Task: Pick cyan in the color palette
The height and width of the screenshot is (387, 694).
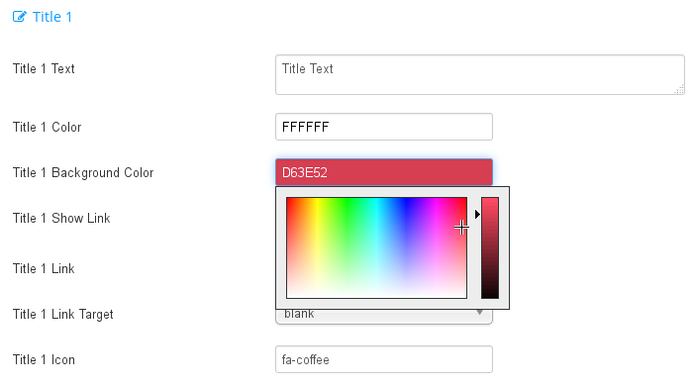Action: tap(376, 208)
